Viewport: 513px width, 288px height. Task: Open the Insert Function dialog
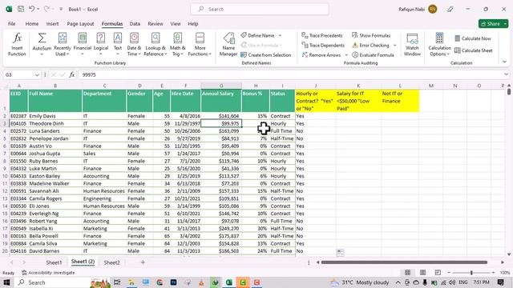[x=17, y=45]
